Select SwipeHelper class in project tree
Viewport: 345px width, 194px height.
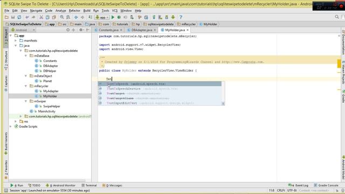(x=52, y=107)
